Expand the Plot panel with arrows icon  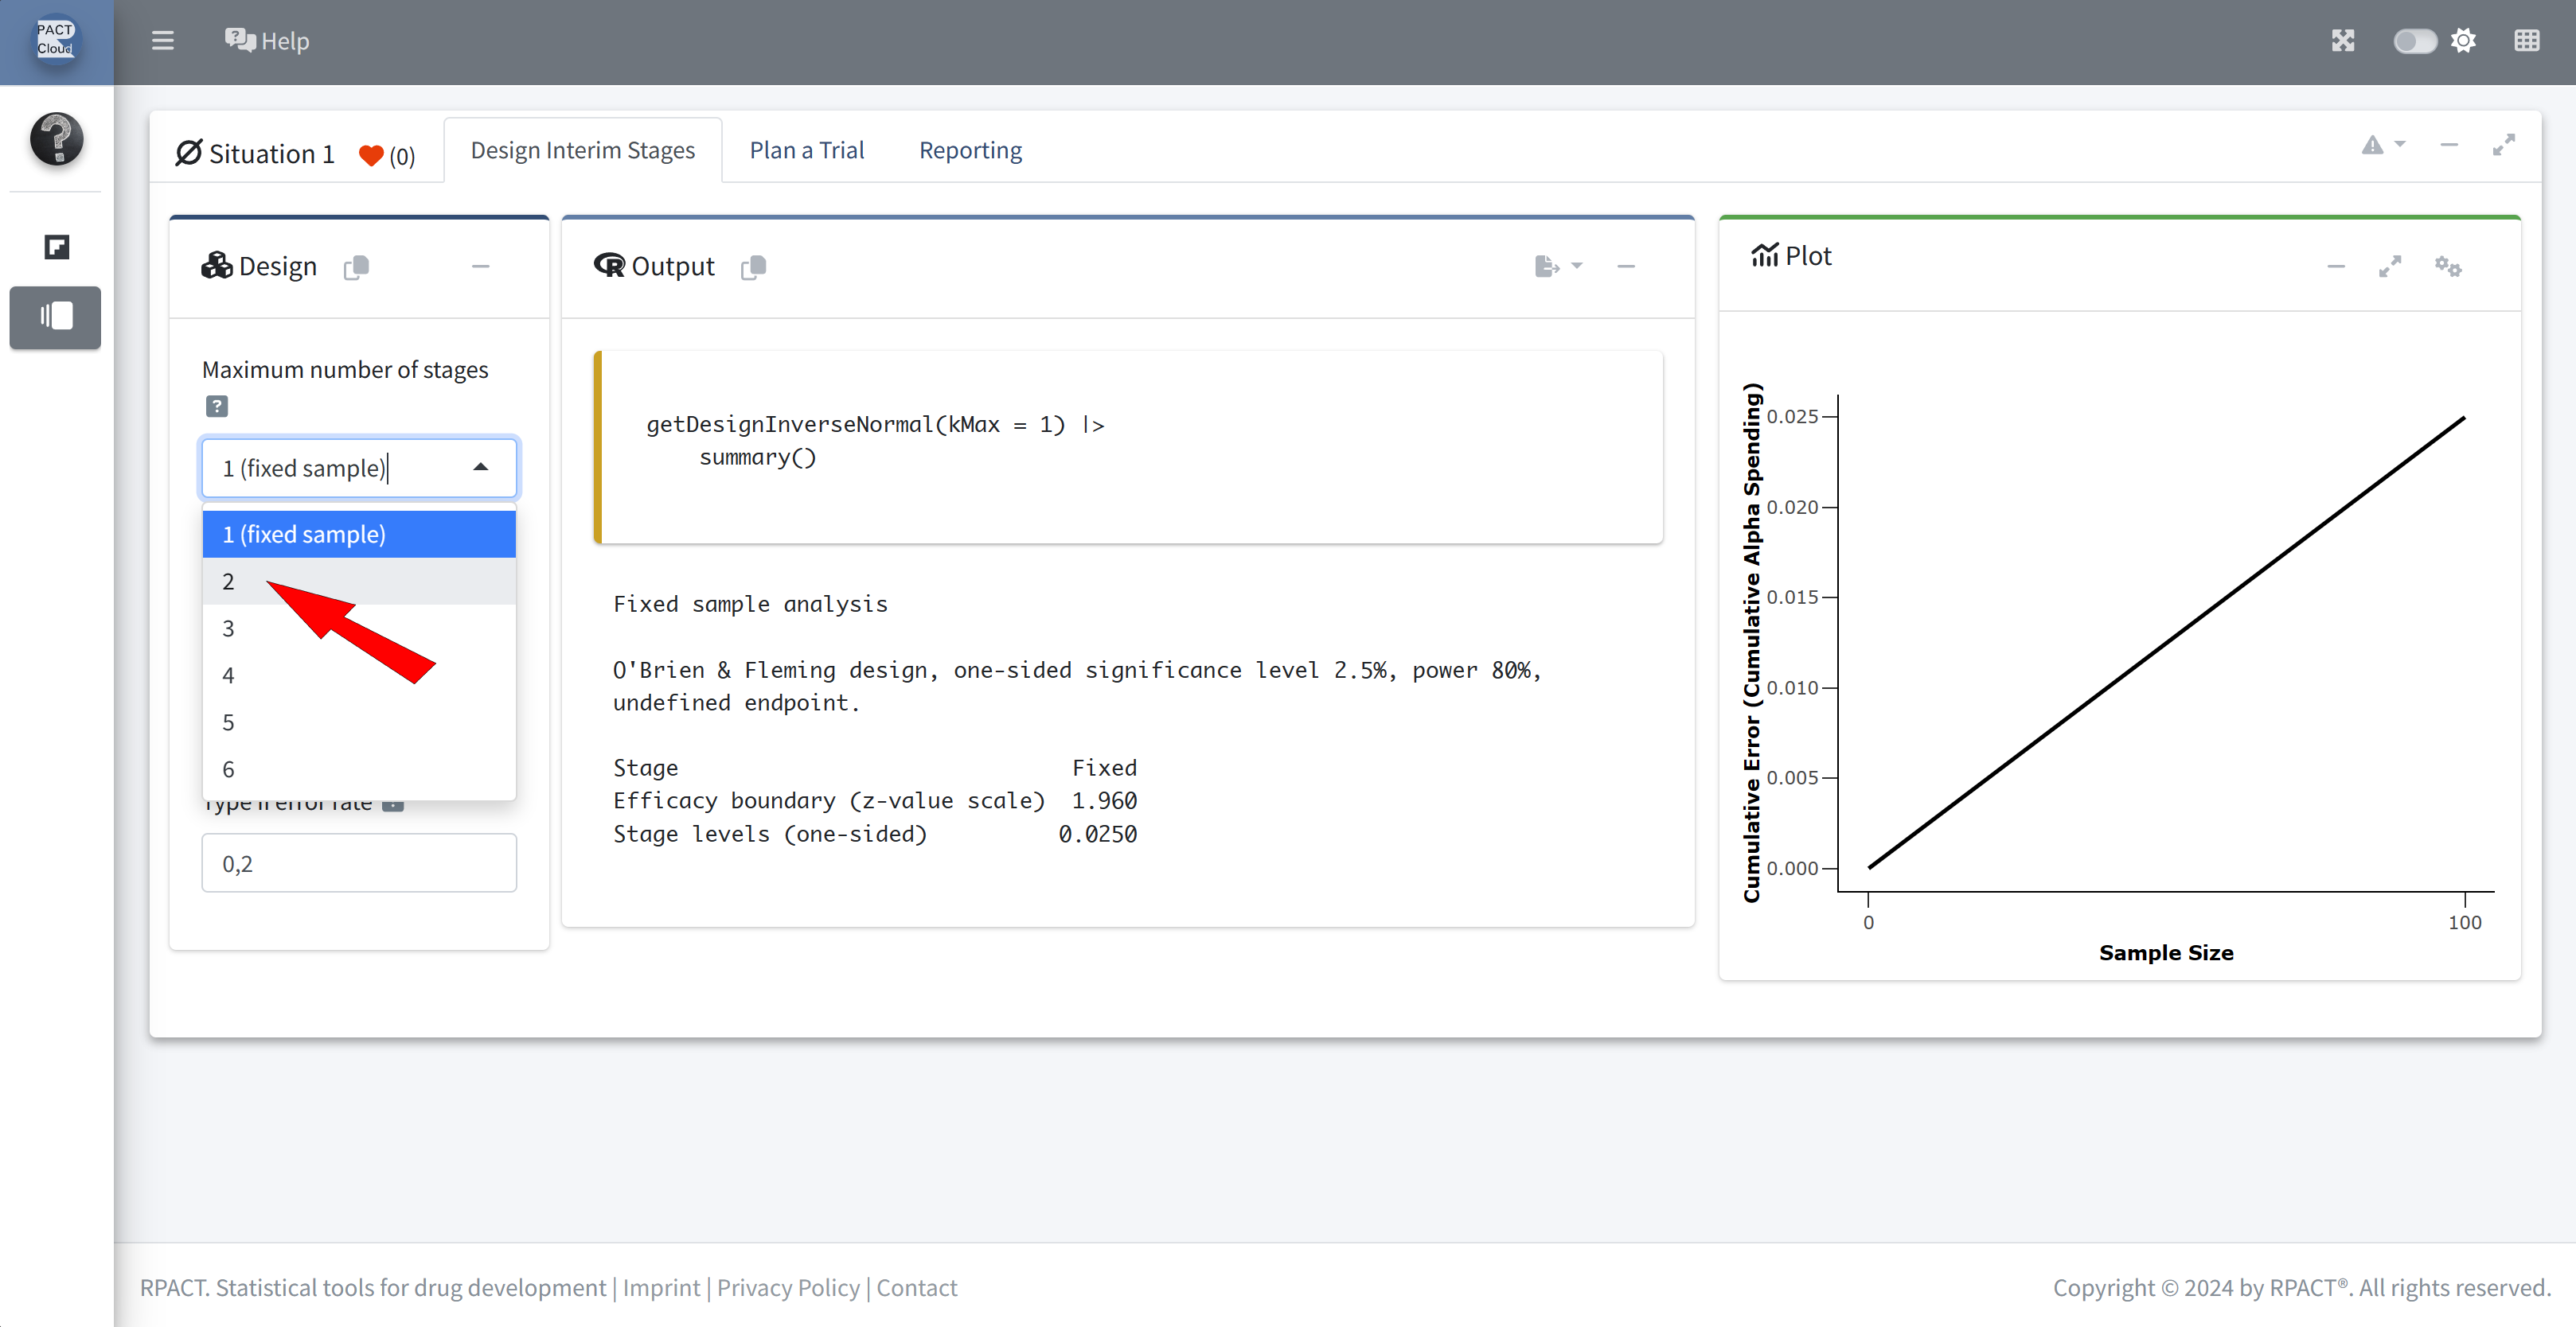pos(2389,267)
